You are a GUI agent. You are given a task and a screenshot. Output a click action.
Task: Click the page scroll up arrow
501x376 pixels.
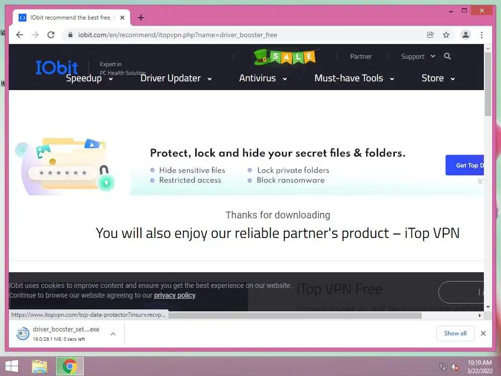point(488,48)
